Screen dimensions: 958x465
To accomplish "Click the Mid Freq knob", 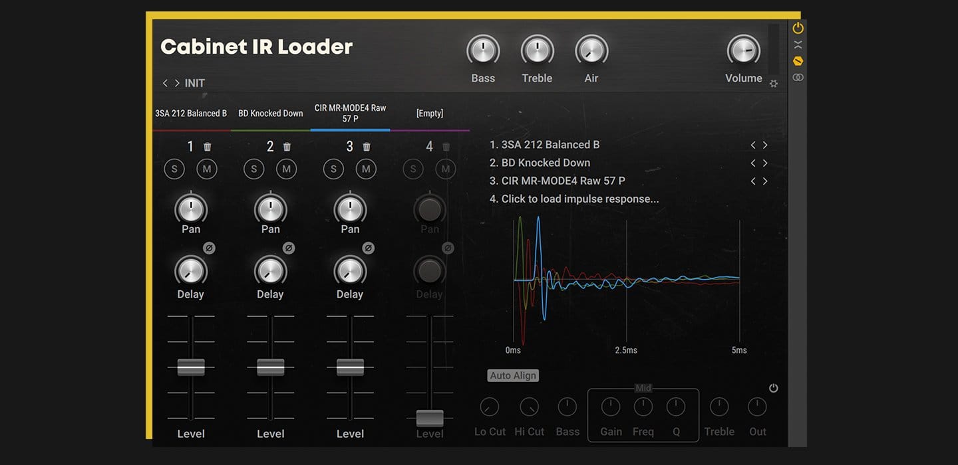I will pyautogui.click(x=643, y=407).
